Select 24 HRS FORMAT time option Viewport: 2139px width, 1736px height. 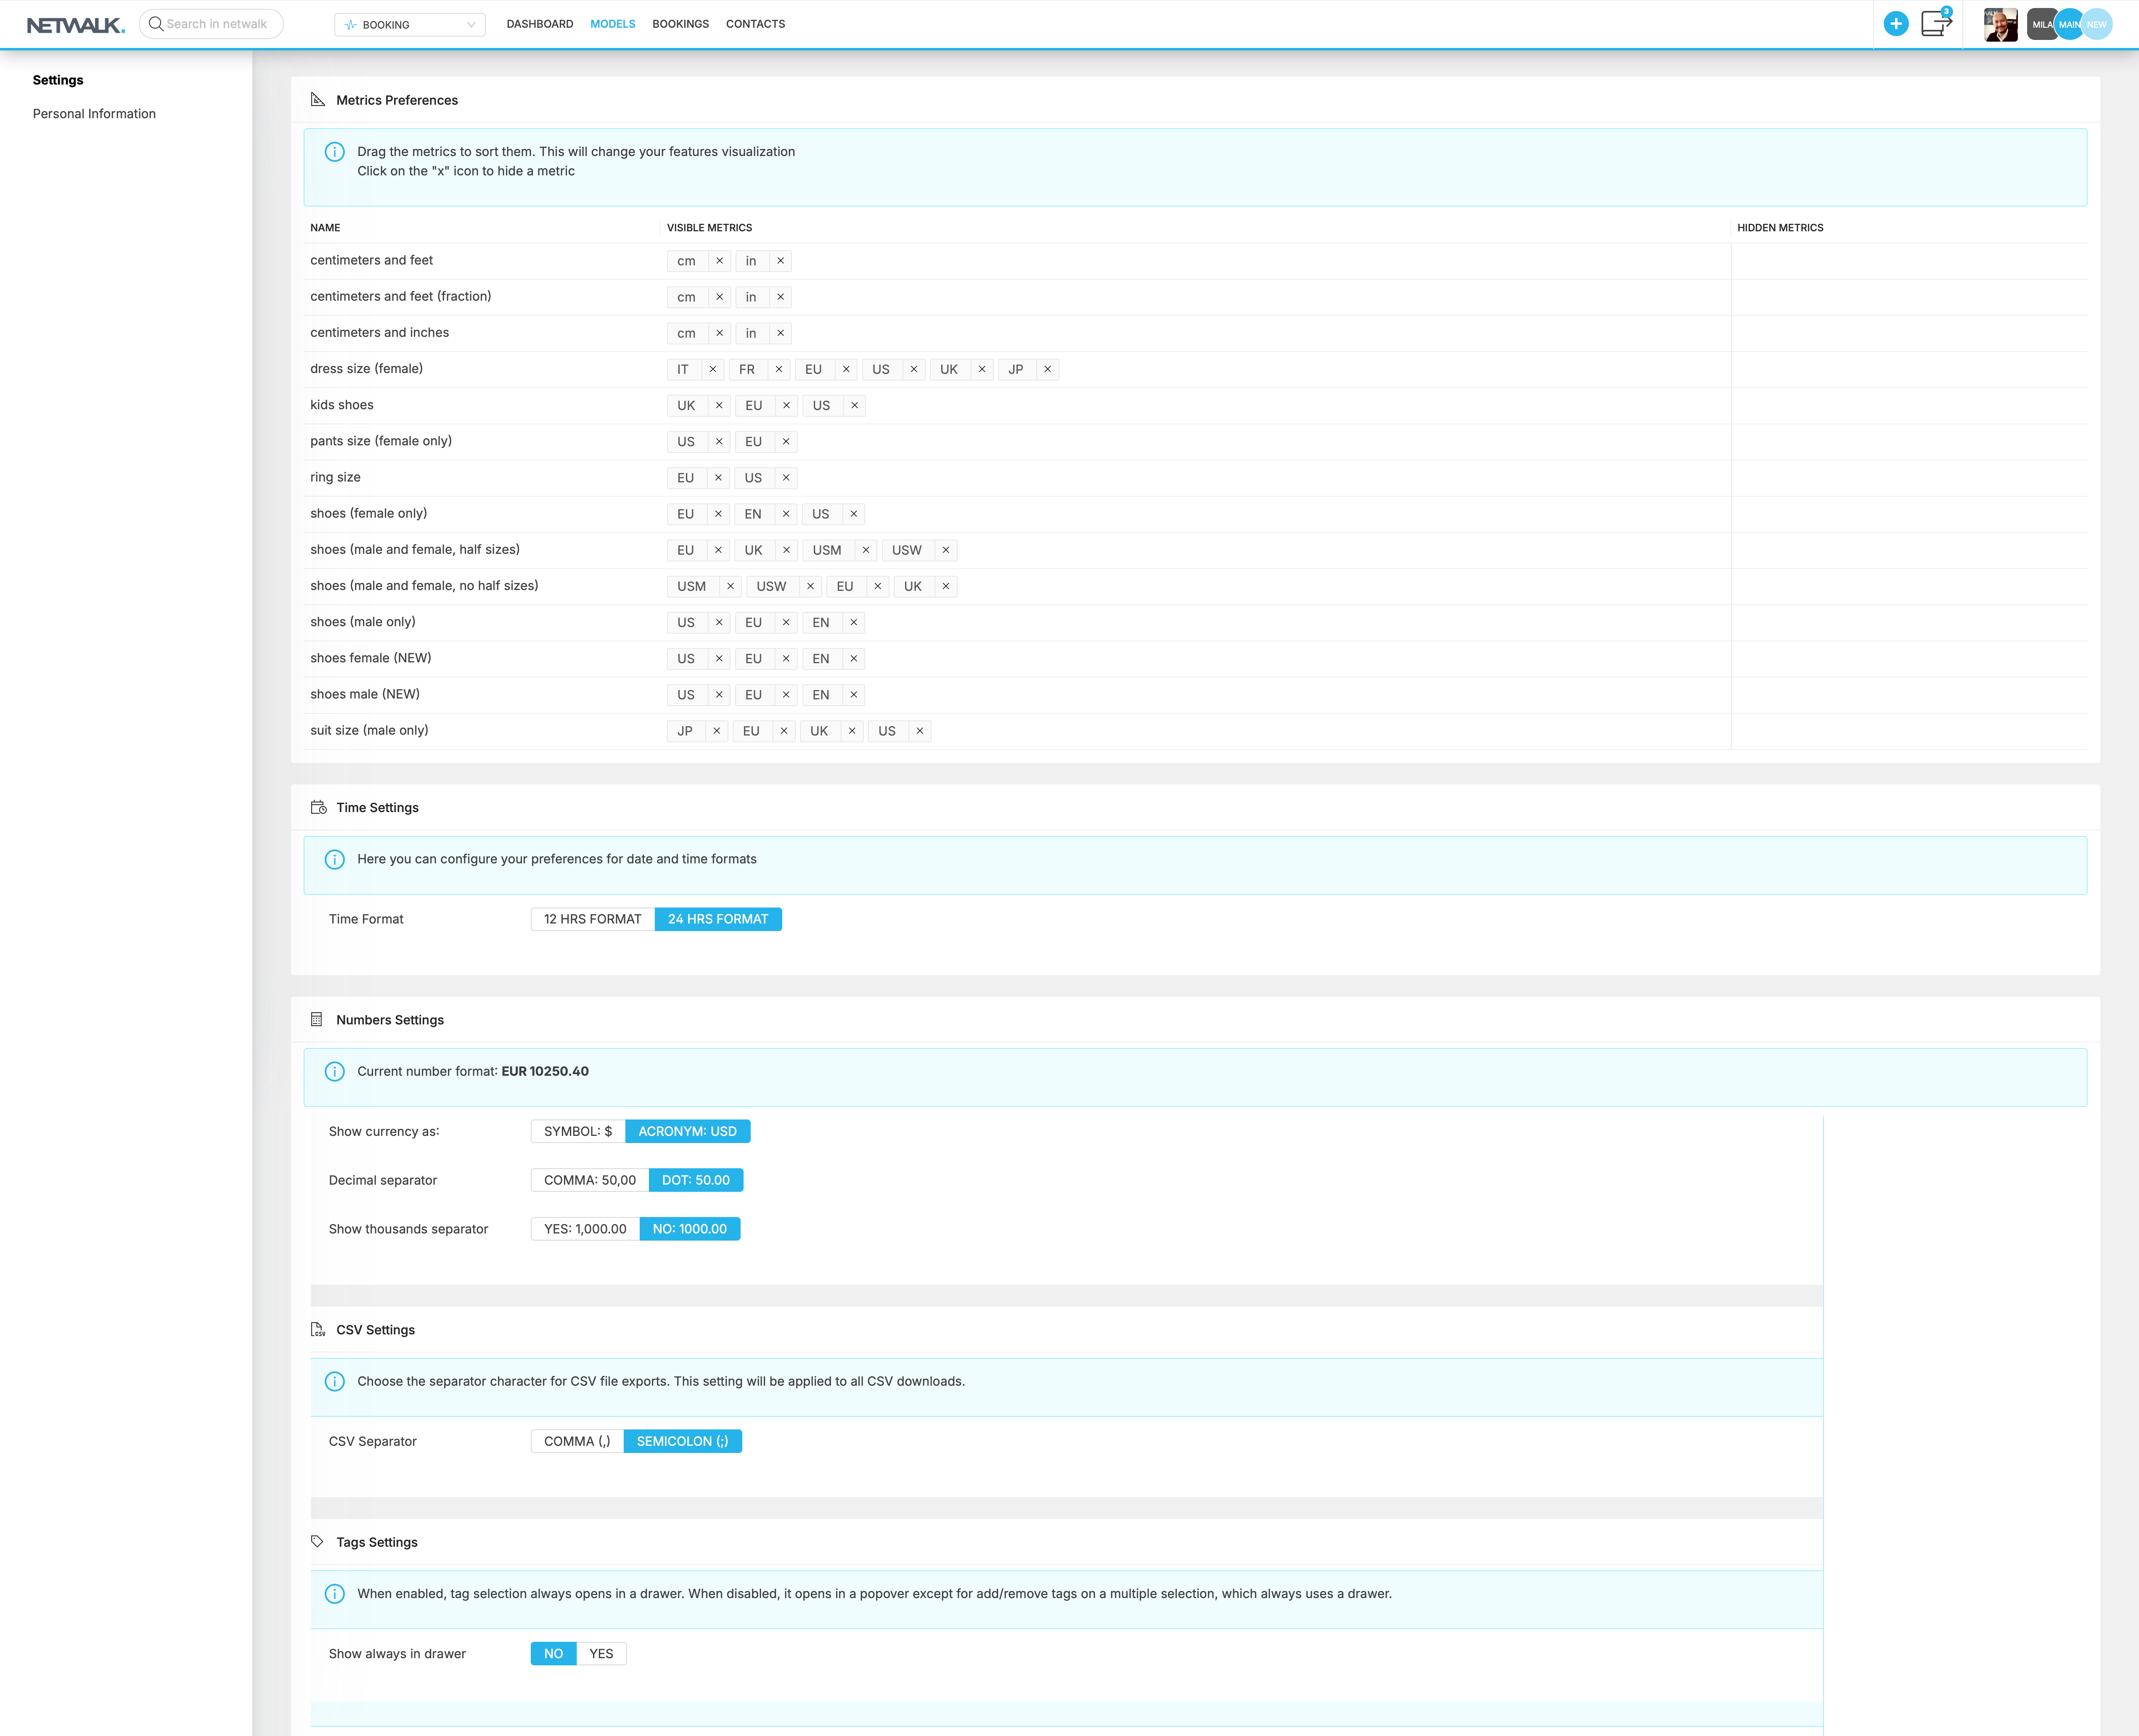(718, 919)
